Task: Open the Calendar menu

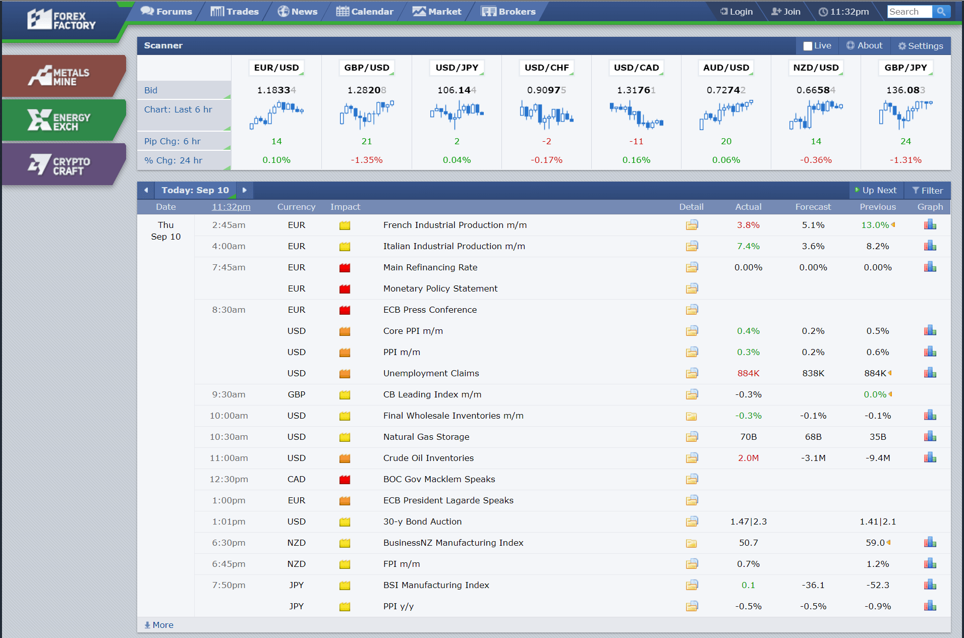Action: [x=365, y=12]
